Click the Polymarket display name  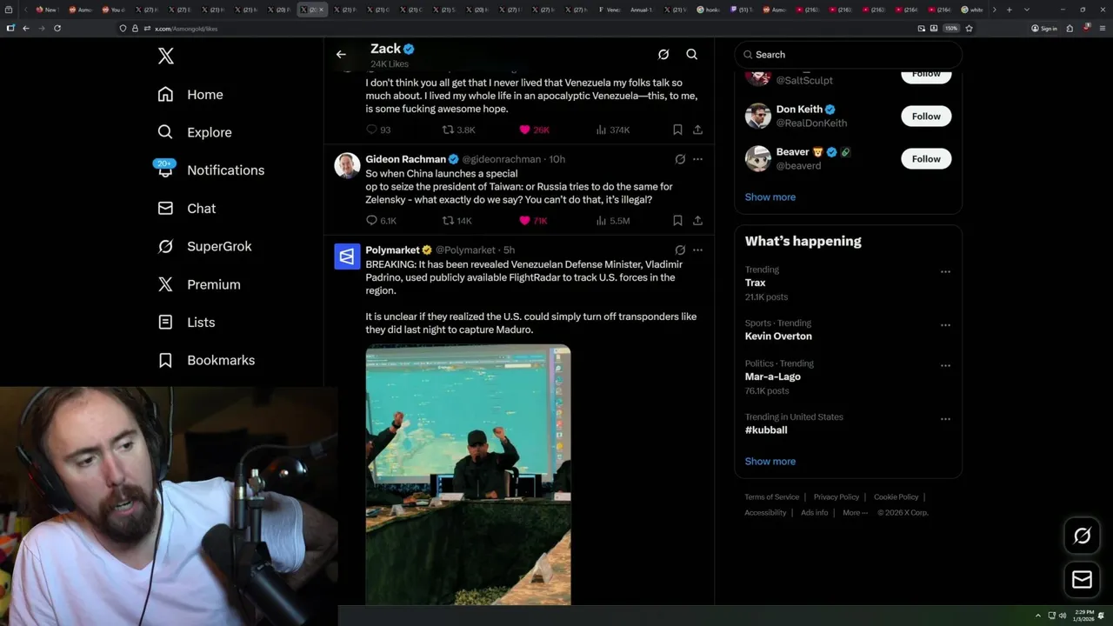click(x=392, y=250)
